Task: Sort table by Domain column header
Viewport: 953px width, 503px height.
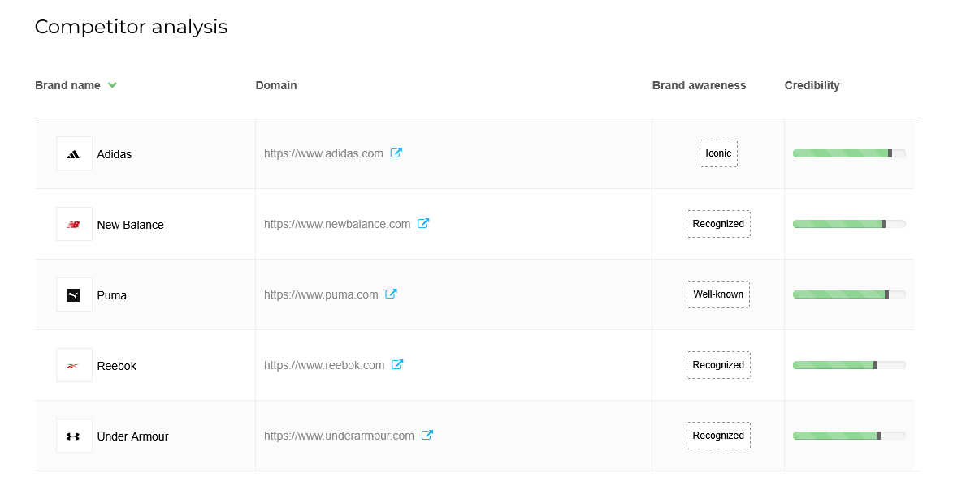Action: [x=276, y=85]
